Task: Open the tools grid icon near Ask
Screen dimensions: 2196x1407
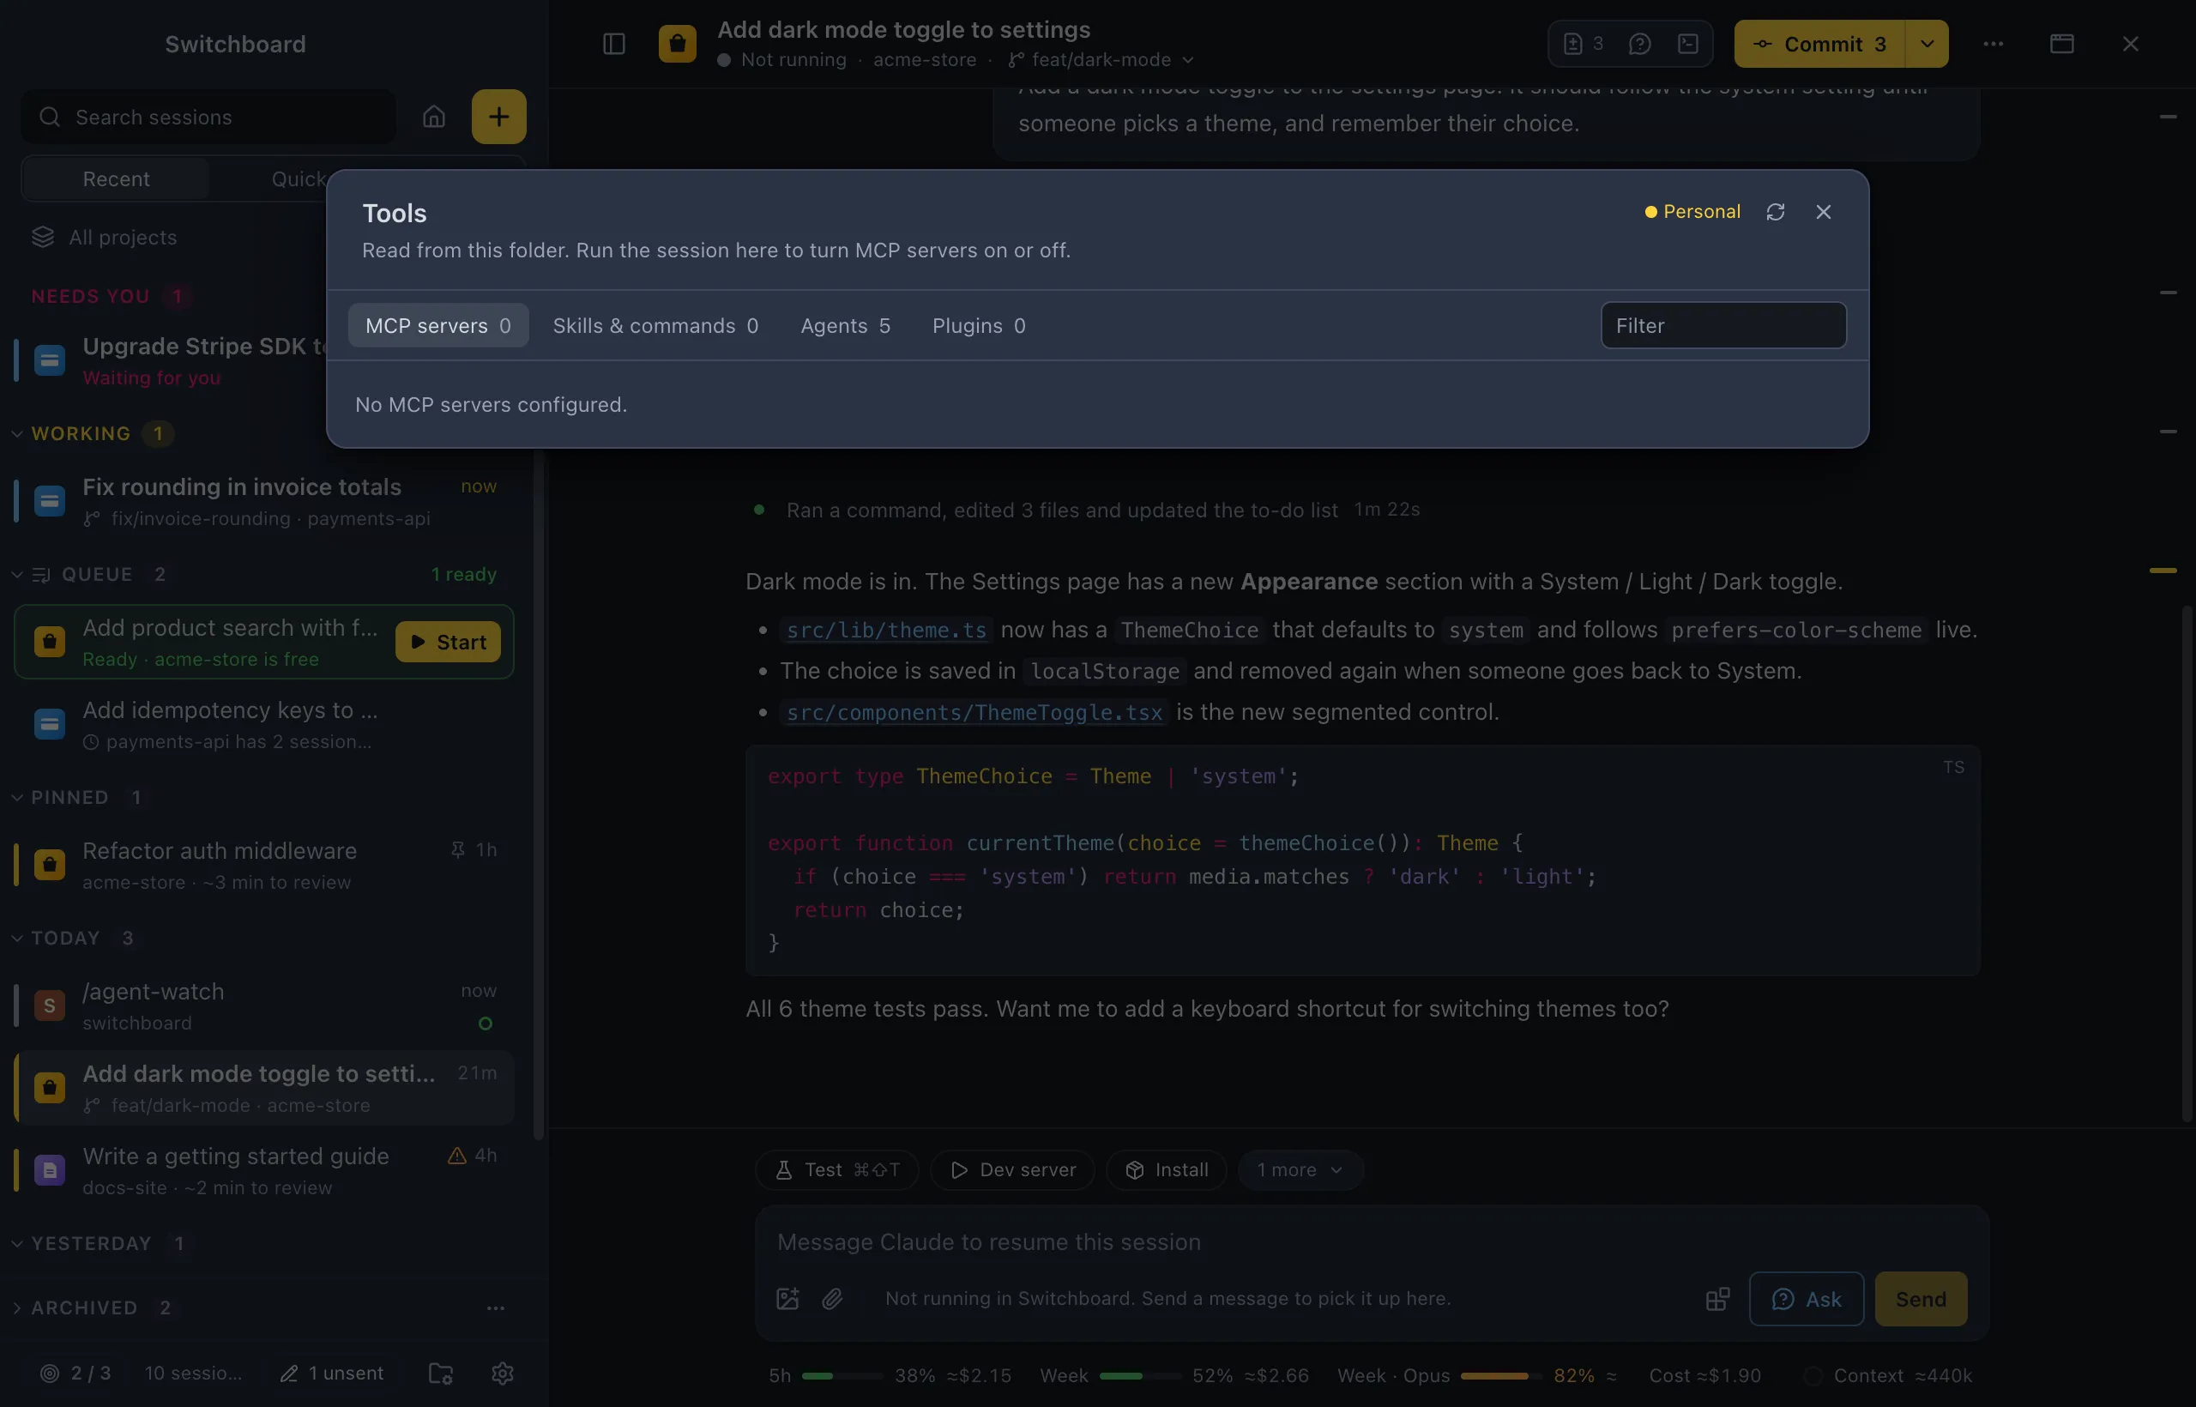Action: pyautogui.click(x=1717, y=1298)
